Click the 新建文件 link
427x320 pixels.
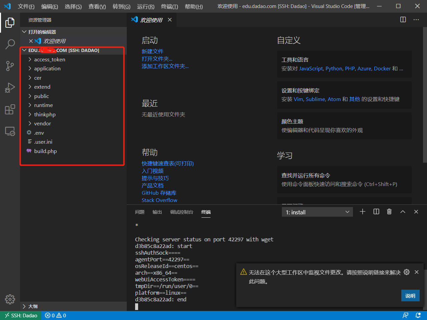pyautogui.click(x=152, y=51)
